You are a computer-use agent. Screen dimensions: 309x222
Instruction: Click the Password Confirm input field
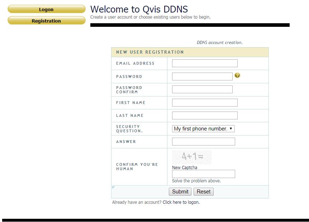[202, 89]
